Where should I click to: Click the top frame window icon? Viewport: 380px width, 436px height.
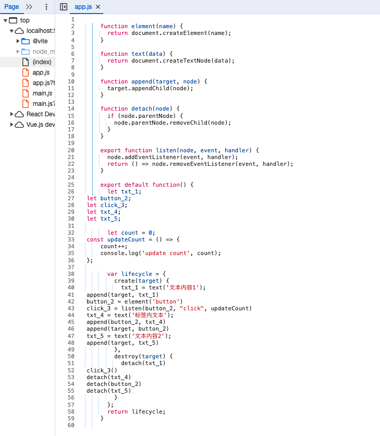click(13, 20)
